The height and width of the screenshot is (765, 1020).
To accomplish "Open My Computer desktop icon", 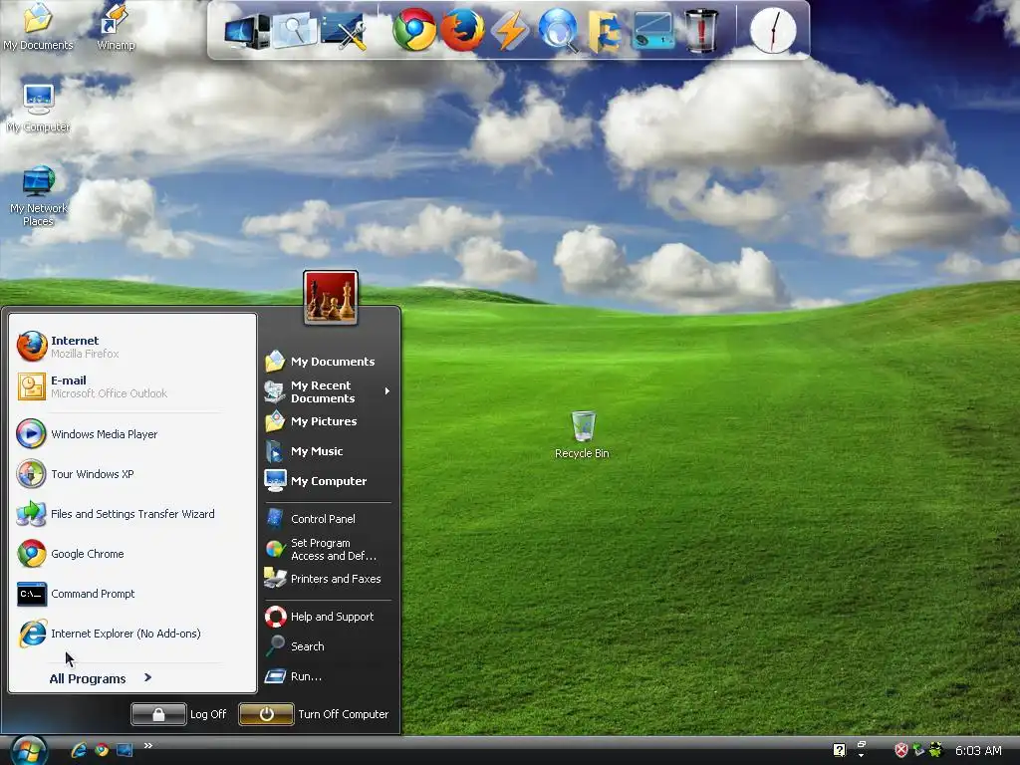I will 38,109.
